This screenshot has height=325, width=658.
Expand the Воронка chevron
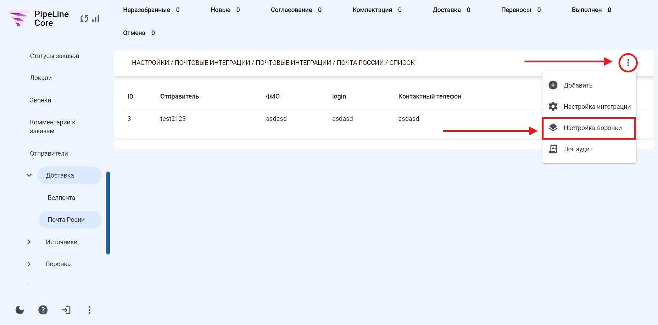pyautogui.click(x=29, y=264)
